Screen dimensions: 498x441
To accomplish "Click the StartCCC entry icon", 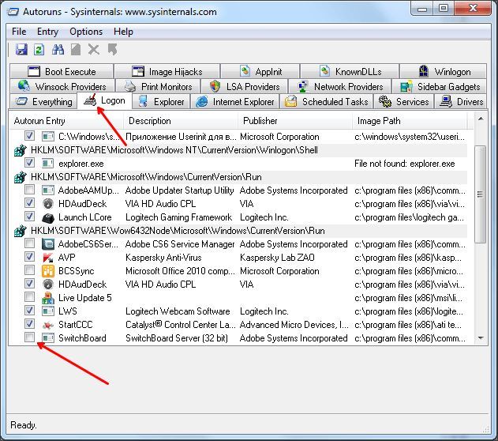I will pos(48,325).
